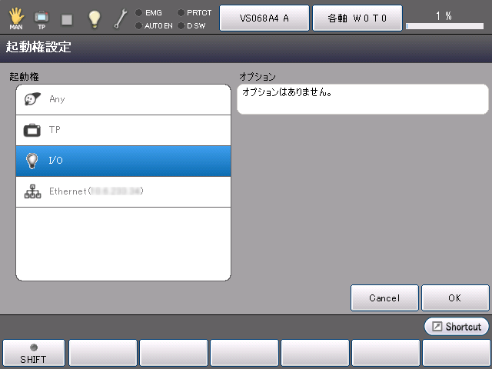Click the TP teach pendant status icon
The image size is (492, 369).
pos(42,18)
